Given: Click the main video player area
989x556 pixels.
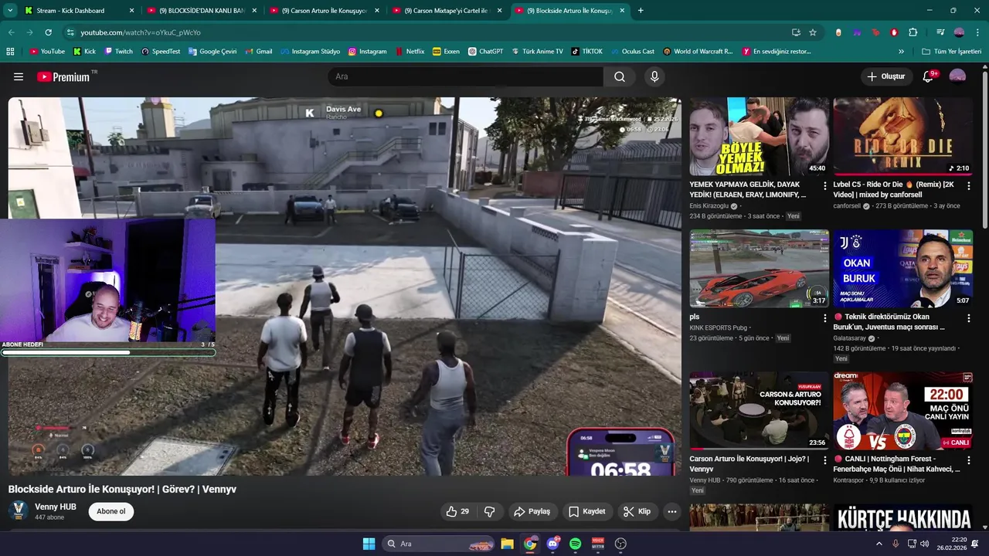Looking at the screenshot, I should click(345, 286).
